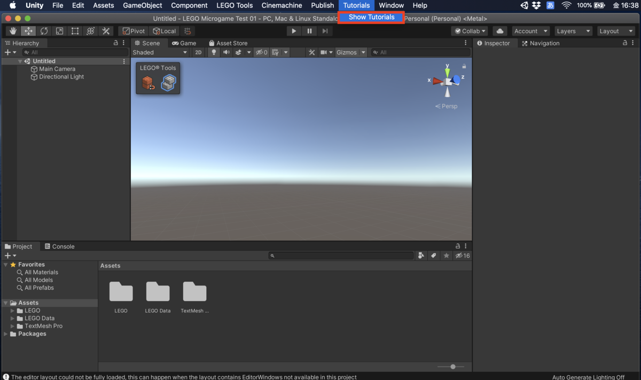641x380 pixels.
Task: Open Hierarchy create plus dropdown
Action: 10,52
